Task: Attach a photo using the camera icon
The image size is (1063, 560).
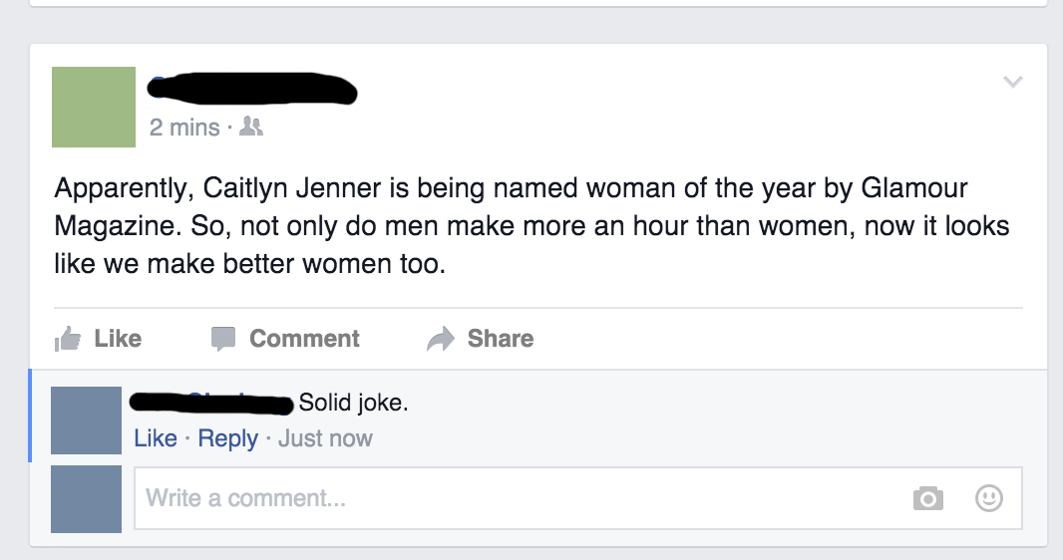Action: [x=927, y=498]
